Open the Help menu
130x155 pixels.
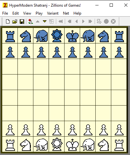click(x=77, y=13)
